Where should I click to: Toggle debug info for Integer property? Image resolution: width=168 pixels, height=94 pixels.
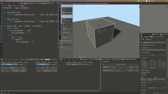pyautogui.click(x=131, y=67)
